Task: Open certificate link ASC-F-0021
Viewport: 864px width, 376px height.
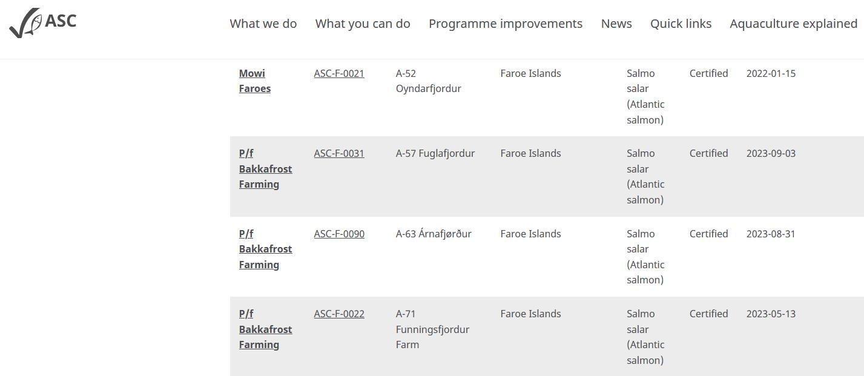Action: [x=339, y=74]
